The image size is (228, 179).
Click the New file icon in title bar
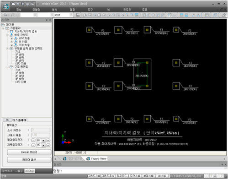pyautogui.click(x=13, y=4)
